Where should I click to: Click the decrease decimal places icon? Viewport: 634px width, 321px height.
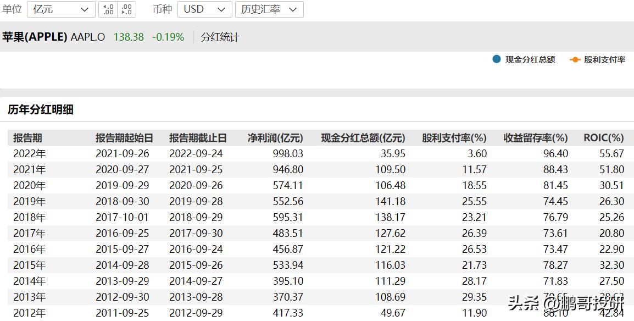coord(125,9)
